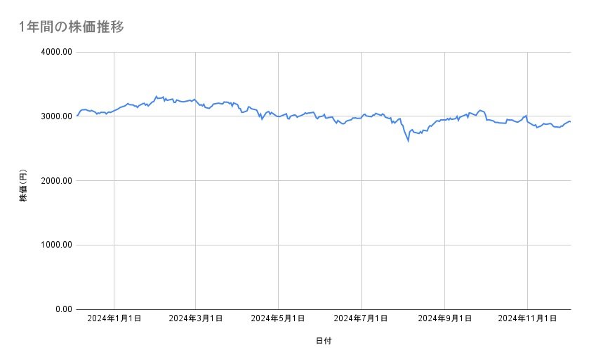Select the 2024年3月1日 date label
The width and height of the screenshot is (589, 364).
click(x=196, y=319)
